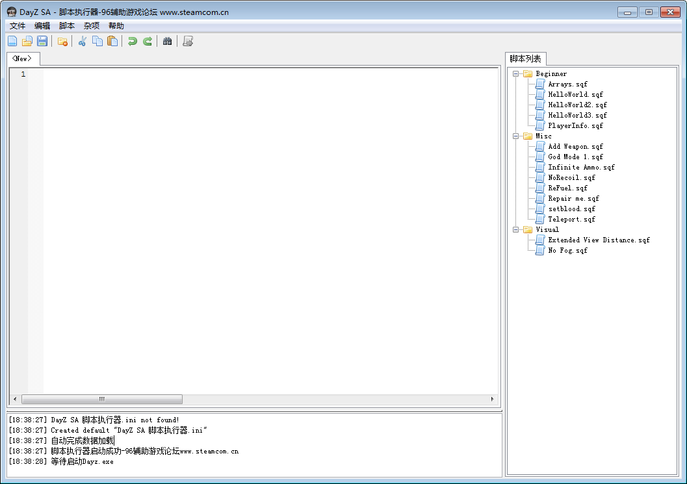Click the Find binoculars icon
Image resolution: width=687 pixels, height=484 pixels.
pos(168,41)
